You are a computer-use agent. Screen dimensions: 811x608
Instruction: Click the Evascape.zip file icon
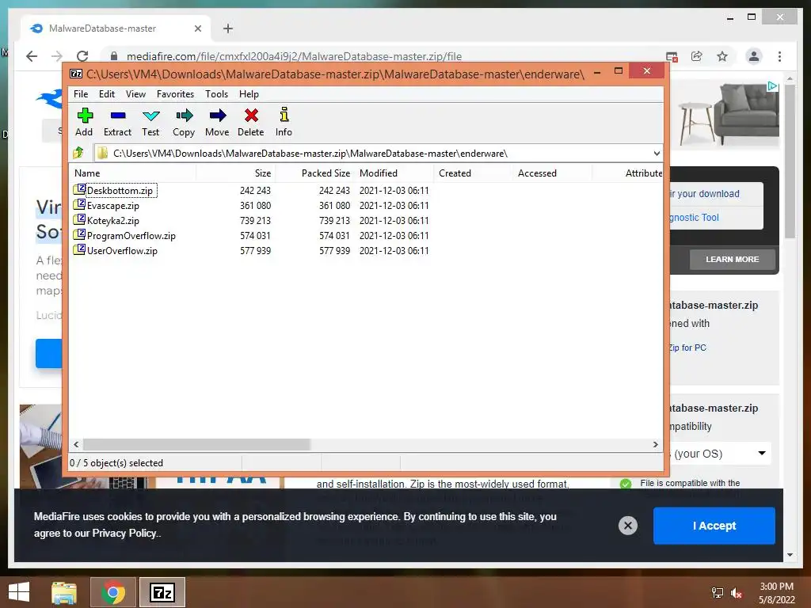[79, 204]
